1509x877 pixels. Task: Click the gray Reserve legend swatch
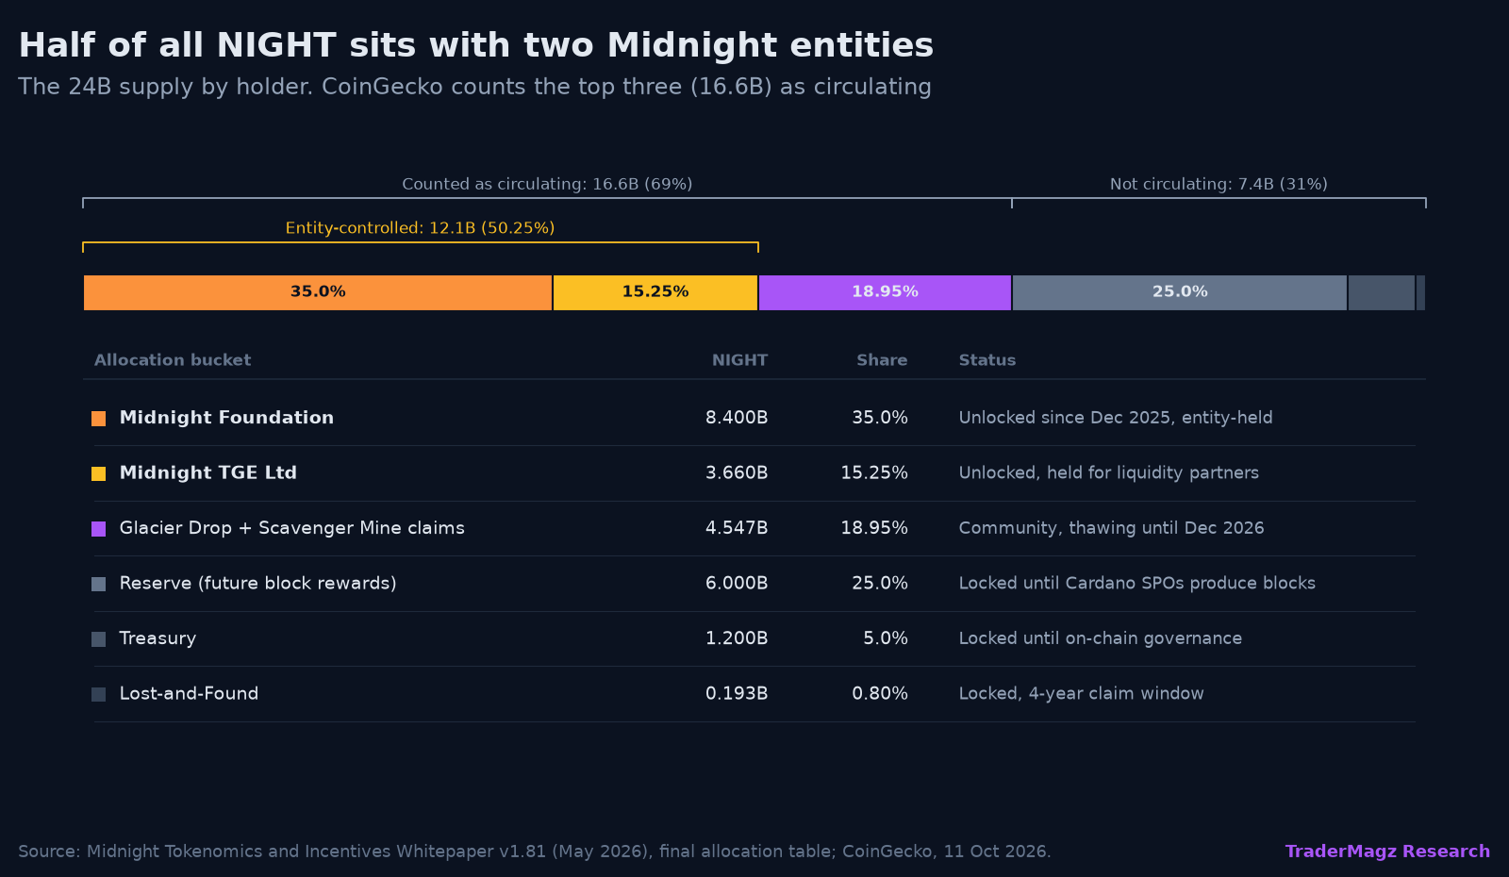[x=98, y=584]
